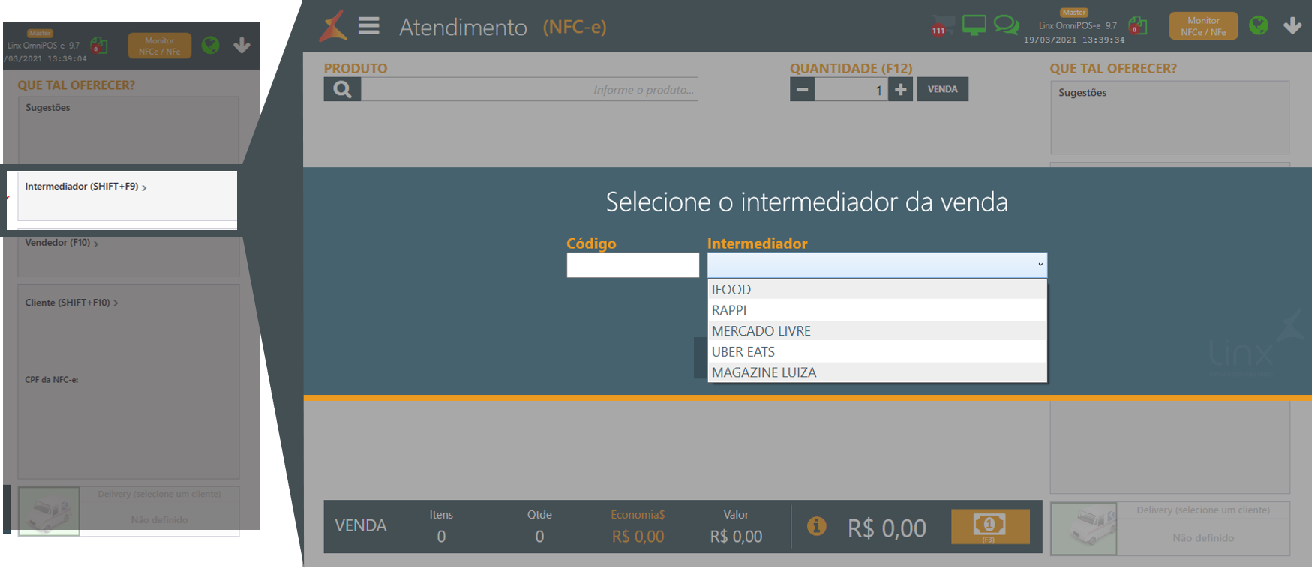Click the 'CPF da NFC-e:' label

(52, 380)
